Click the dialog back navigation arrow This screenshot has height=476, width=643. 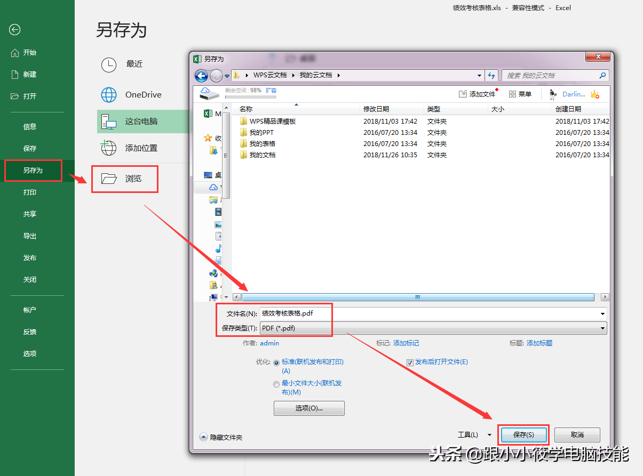(x=201, y=75)
